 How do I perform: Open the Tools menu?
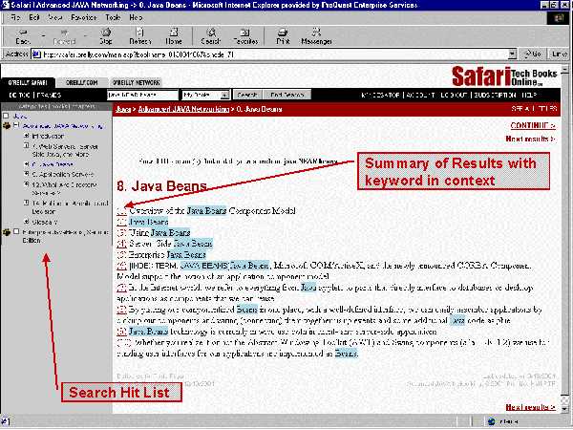pos(113,17)
